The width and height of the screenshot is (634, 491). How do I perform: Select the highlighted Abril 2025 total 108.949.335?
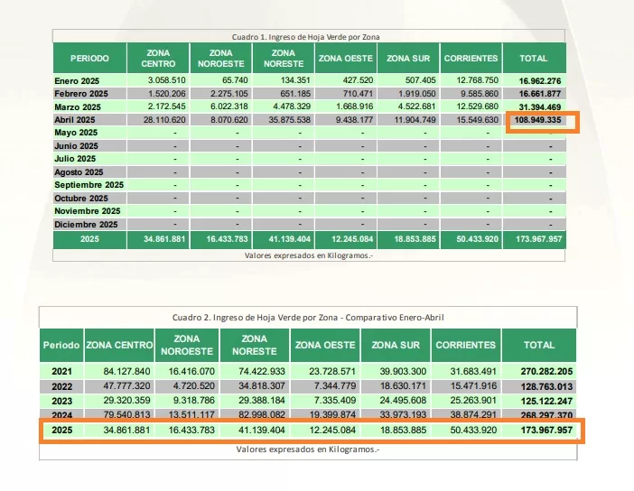coord(540,119)
